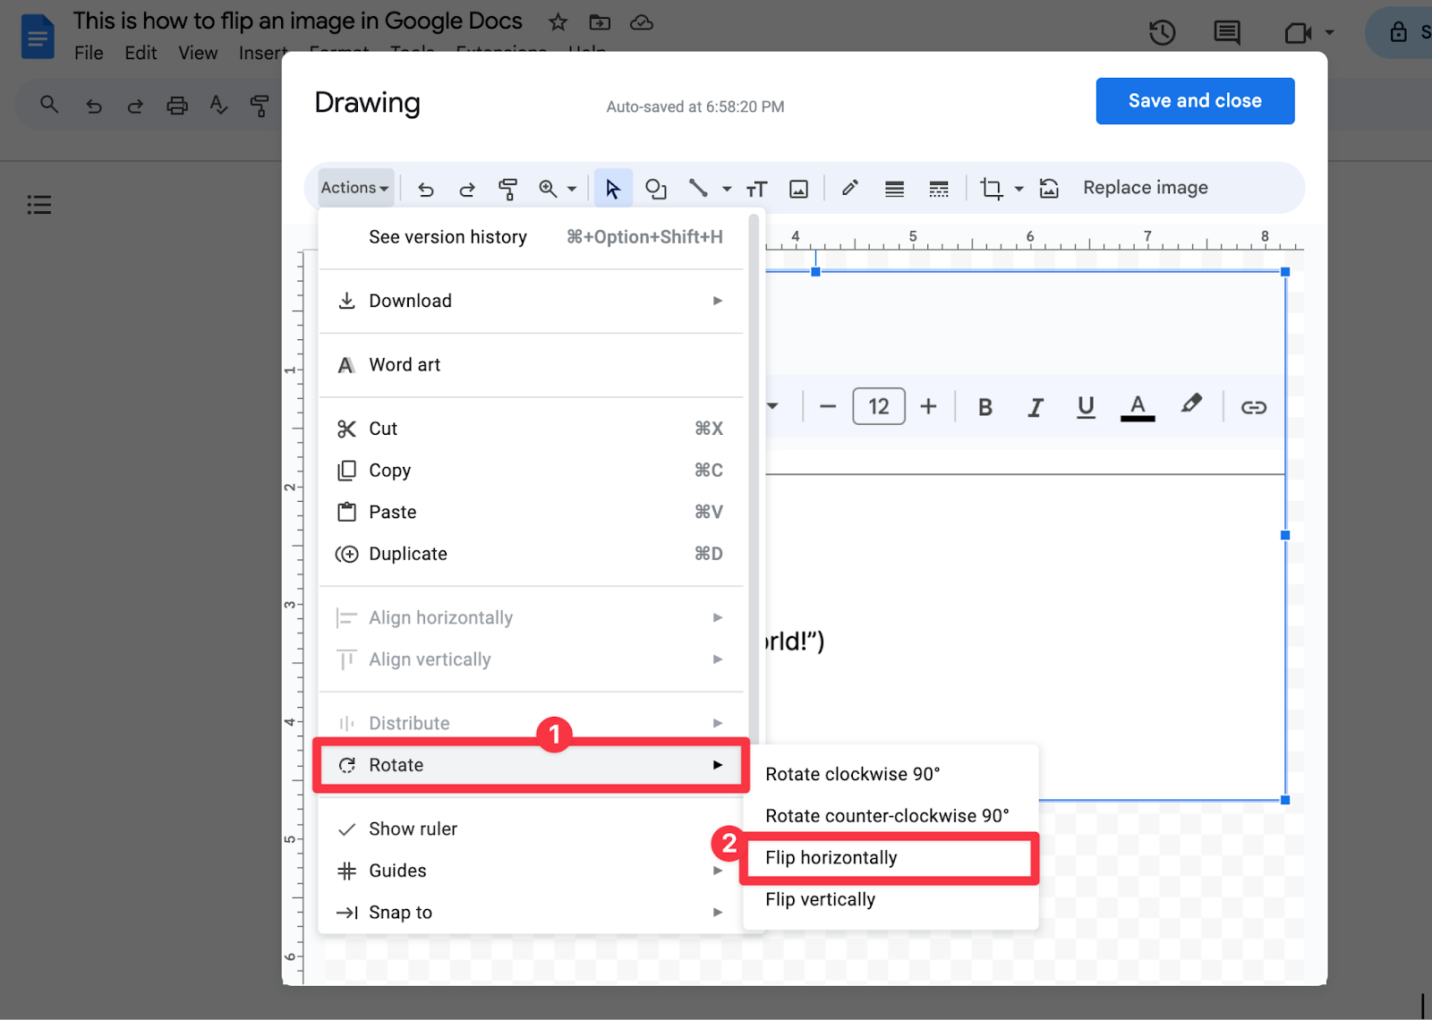
Task: Increase font size with plus button
Action: coord(929,407)
